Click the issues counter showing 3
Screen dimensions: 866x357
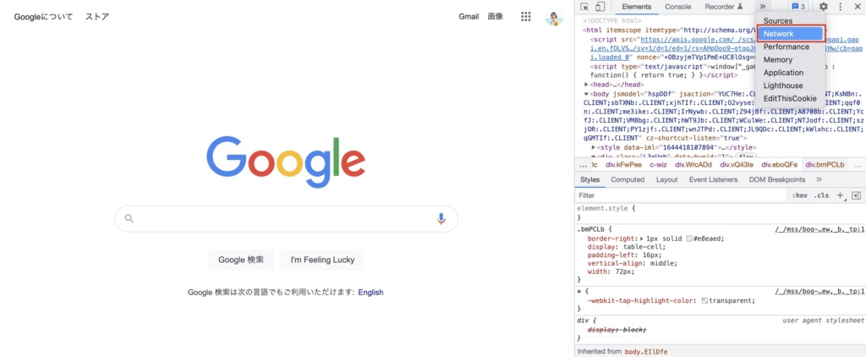798,7
